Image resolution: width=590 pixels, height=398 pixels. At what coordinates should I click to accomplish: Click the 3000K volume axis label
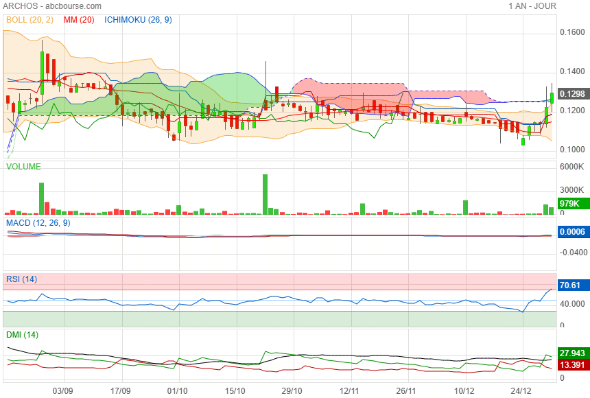coord(572,190)
